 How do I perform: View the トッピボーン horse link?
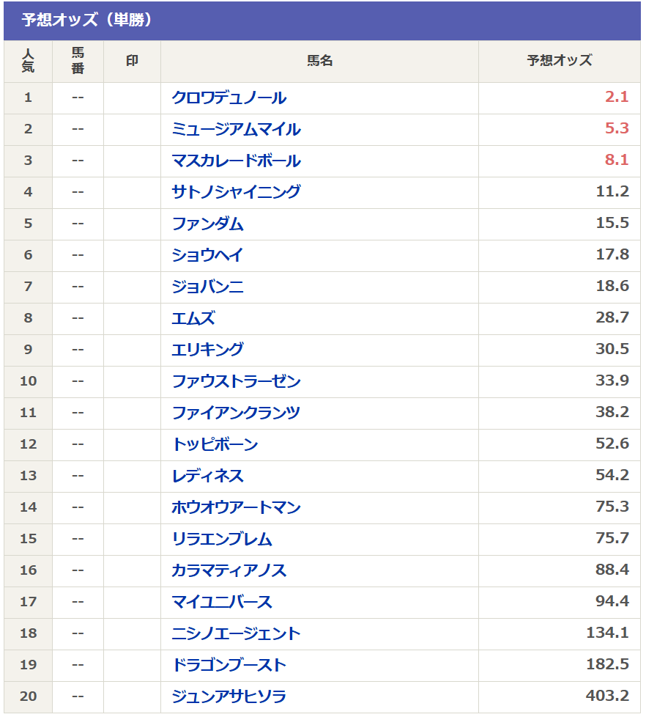click(215, 445)
